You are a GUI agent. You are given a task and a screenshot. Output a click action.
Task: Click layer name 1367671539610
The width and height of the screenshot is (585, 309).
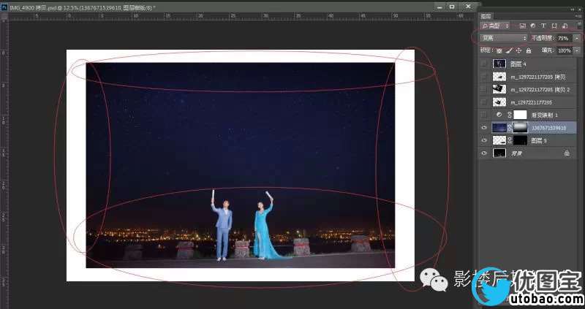coord(549,128)
